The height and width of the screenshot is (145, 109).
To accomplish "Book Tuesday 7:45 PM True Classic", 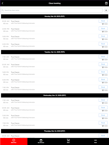I will point(103,87).
